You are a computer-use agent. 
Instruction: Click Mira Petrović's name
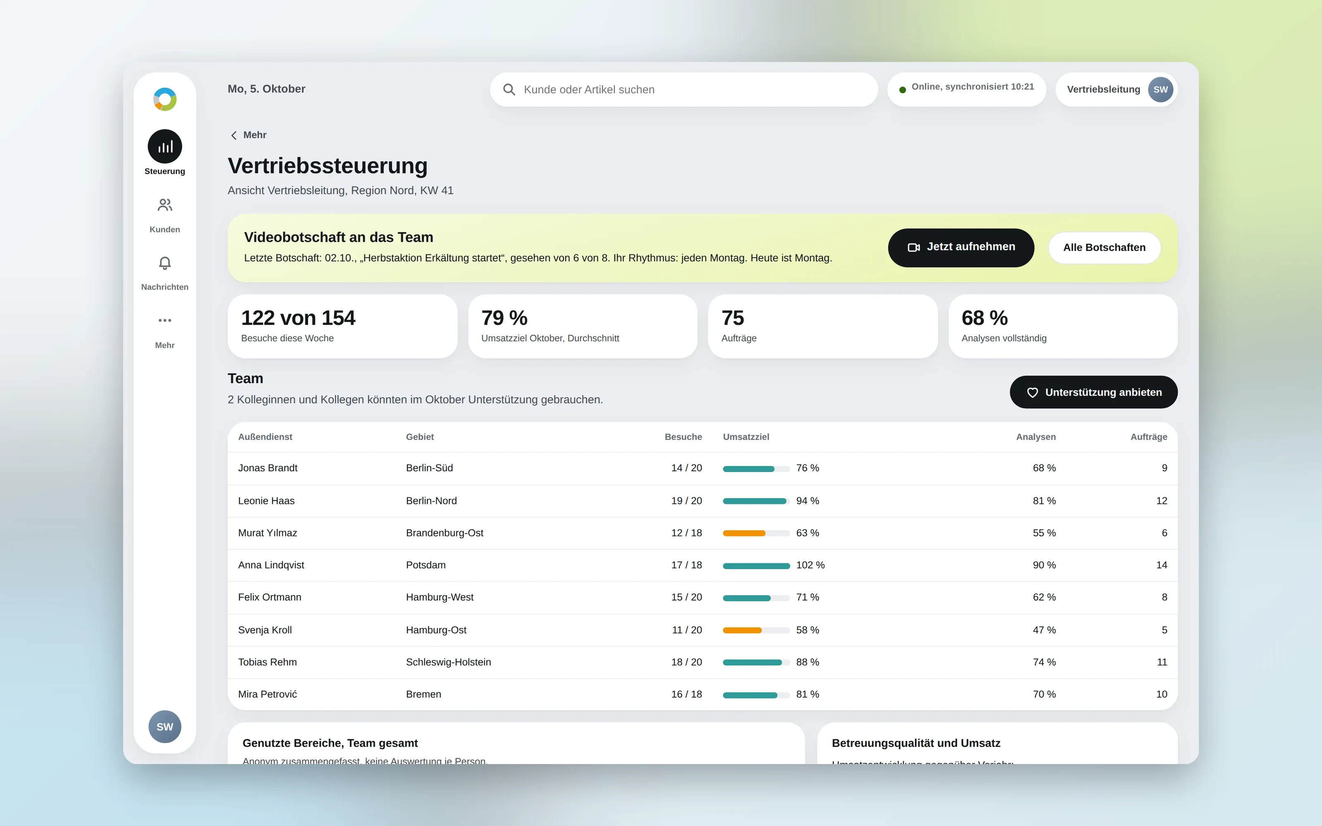pyautogui.click(x=267, y=694)
